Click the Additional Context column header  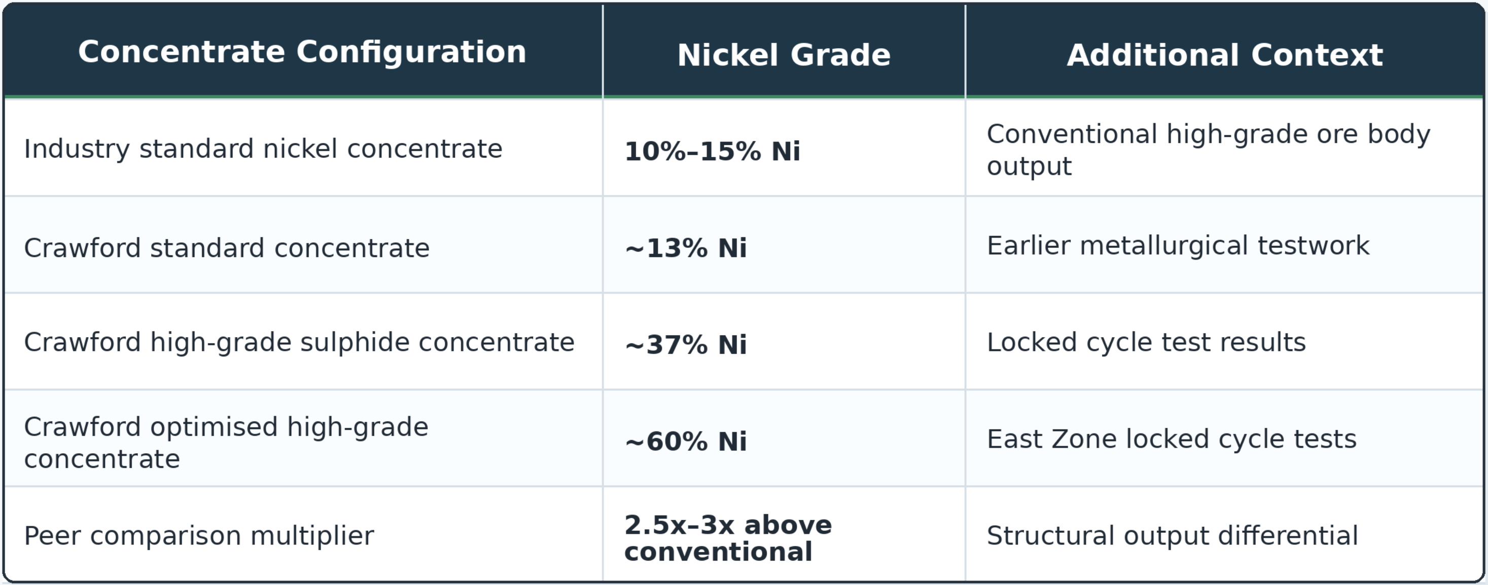tap(1225, 55)
